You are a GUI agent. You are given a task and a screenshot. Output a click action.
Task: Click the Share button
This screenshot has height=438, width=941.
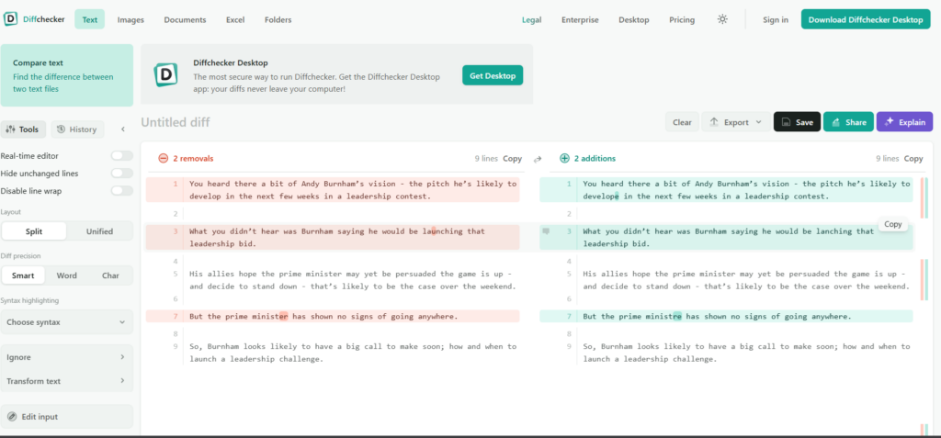pos(848,122)
